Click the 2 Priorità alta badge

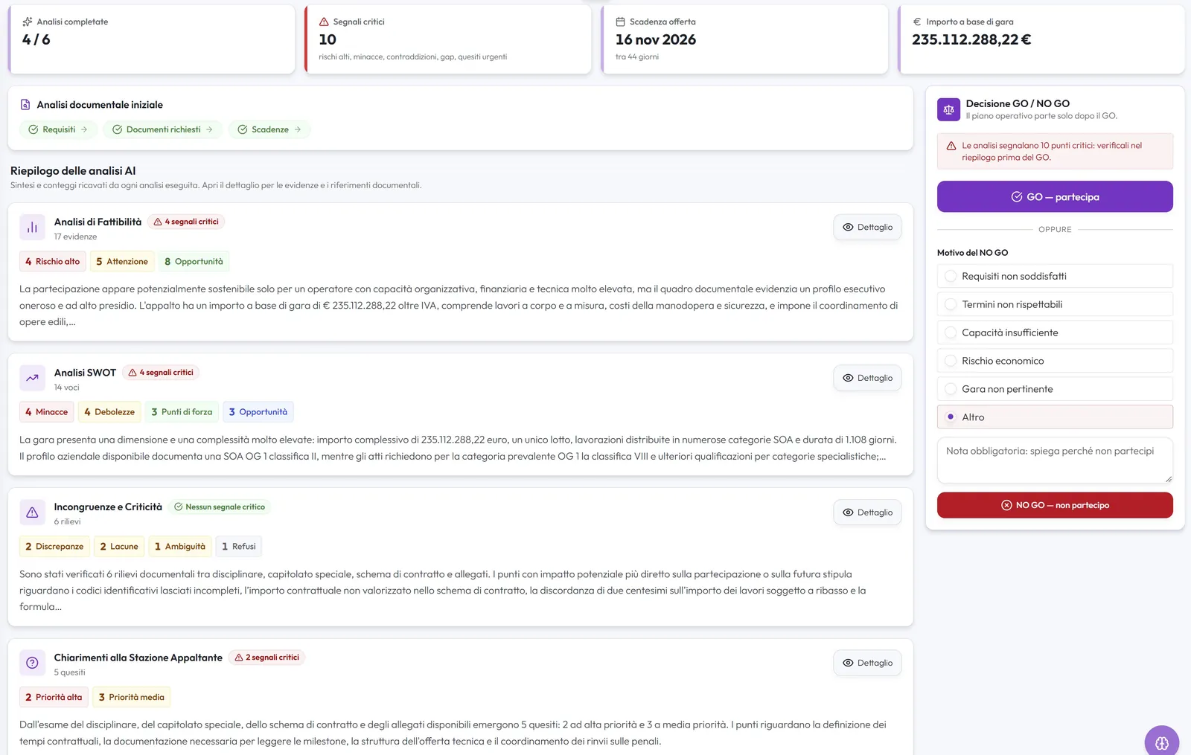[54, 697]
